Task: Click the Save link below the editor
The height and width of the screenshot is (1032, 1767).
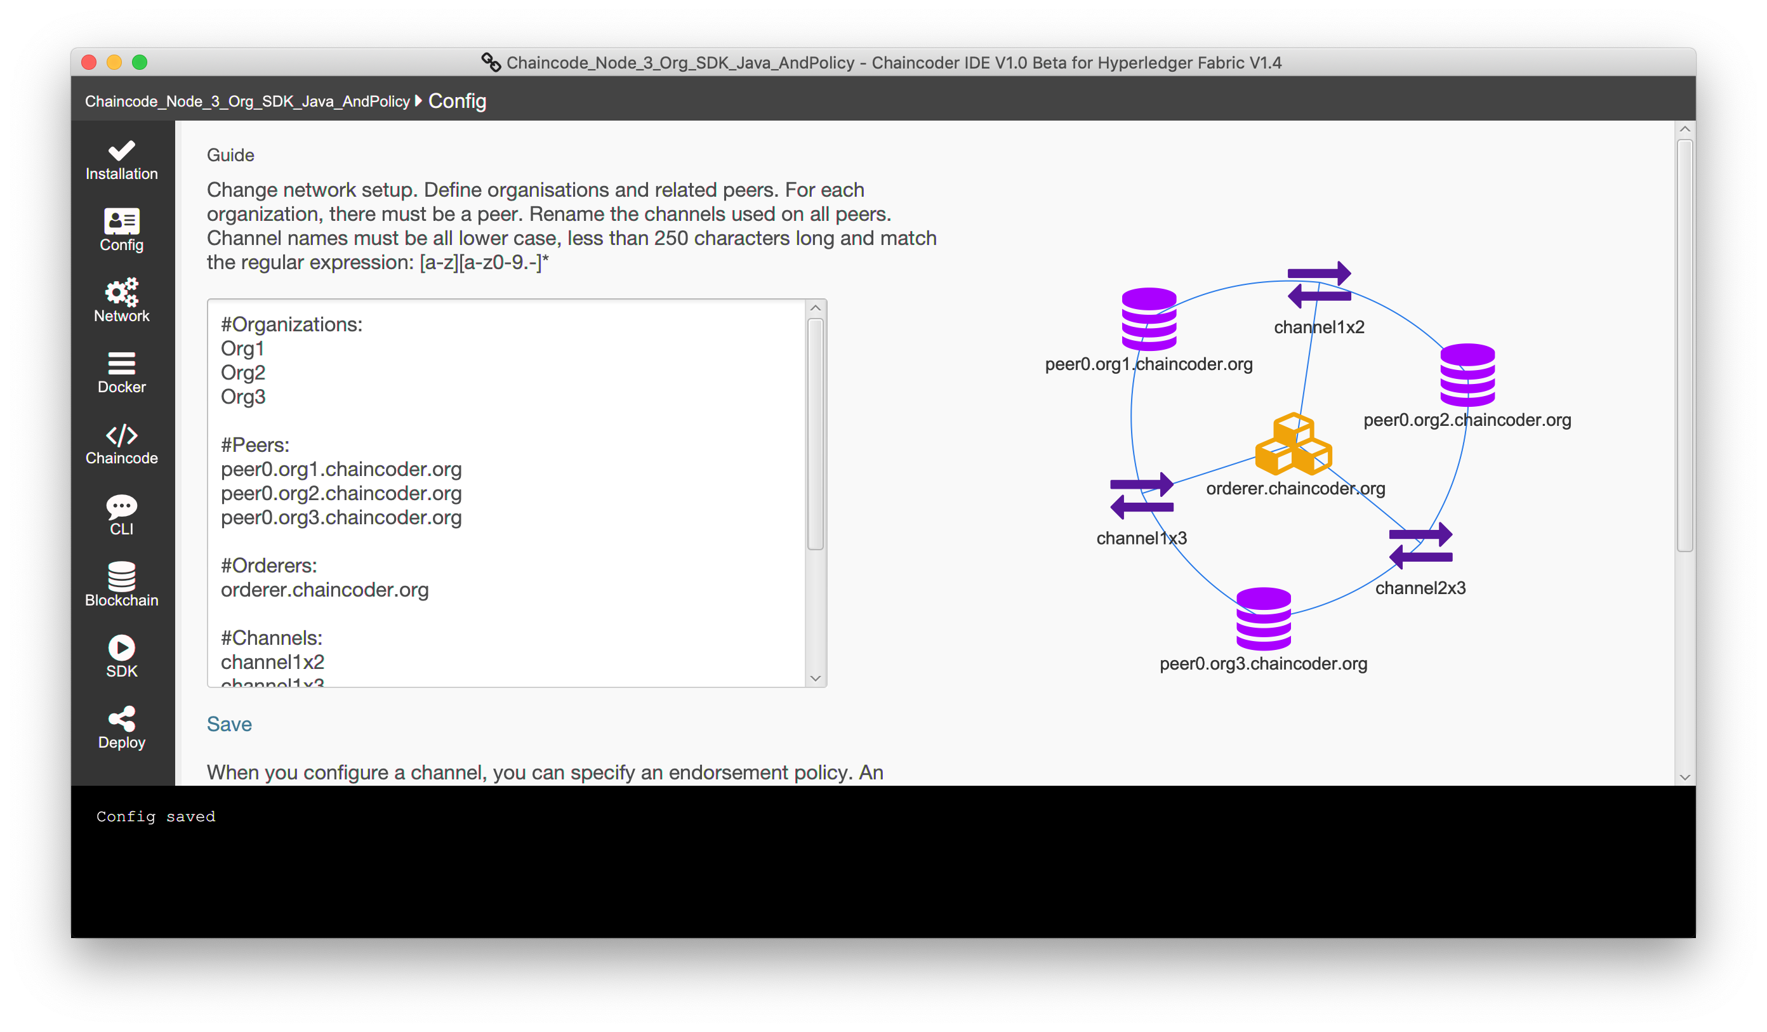Action: [x=228, y=724]
